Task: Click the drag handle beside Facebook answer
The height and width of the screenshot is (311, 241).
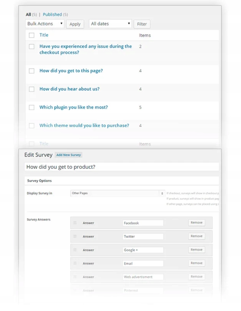Action: tap(75, 223)
